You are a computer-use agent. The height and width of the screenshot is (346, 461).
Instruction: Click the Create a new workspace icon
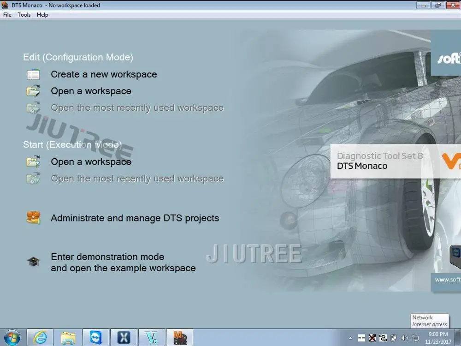(x=33, y=74)
